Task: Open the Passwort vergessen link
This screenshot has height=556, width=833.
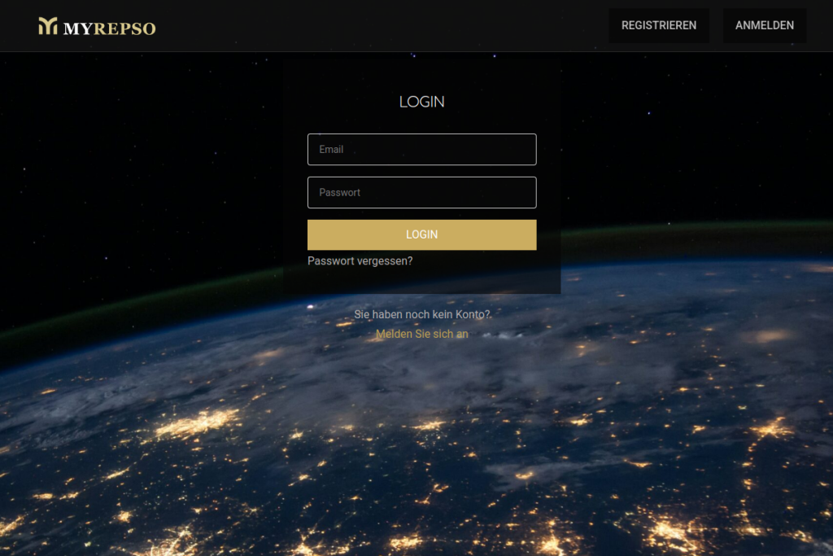Action: click(360, 261)
